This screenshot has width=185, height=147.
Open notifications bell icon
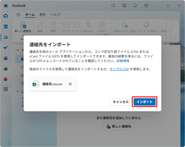(x=135, y=6)
